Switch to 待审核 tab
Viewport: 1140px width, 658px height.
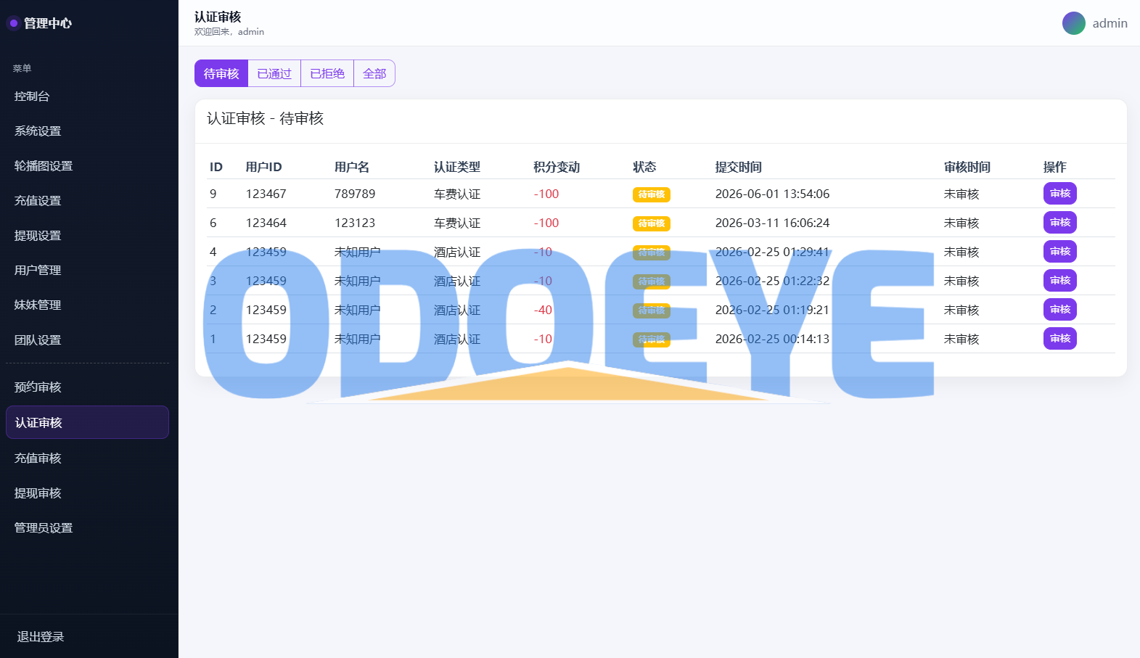tap(221, 73)
